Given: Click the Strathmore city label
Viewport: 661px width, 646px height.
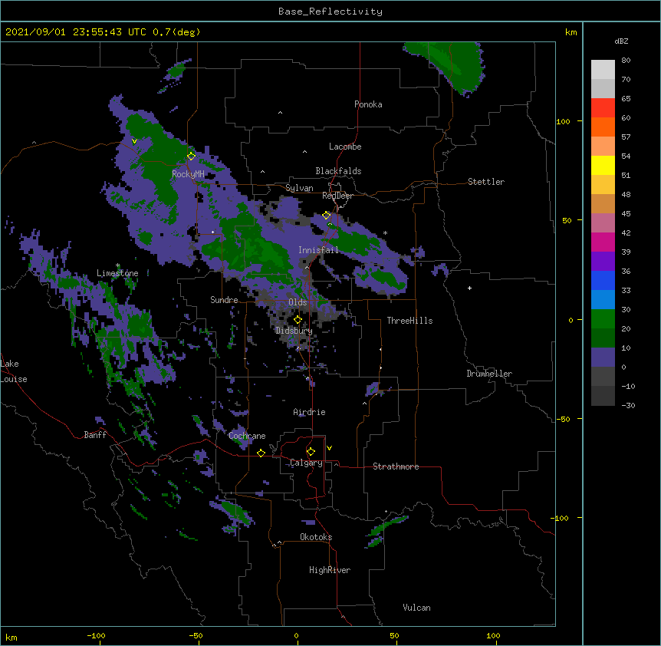Looking at the screenshot, I should 396,466.
